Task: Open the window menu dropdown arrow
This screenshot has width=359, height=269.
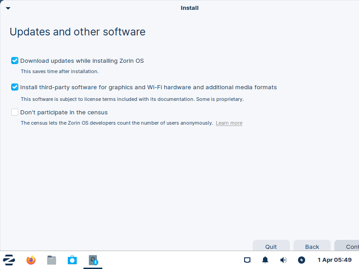Action: click(x=8, y=8)
